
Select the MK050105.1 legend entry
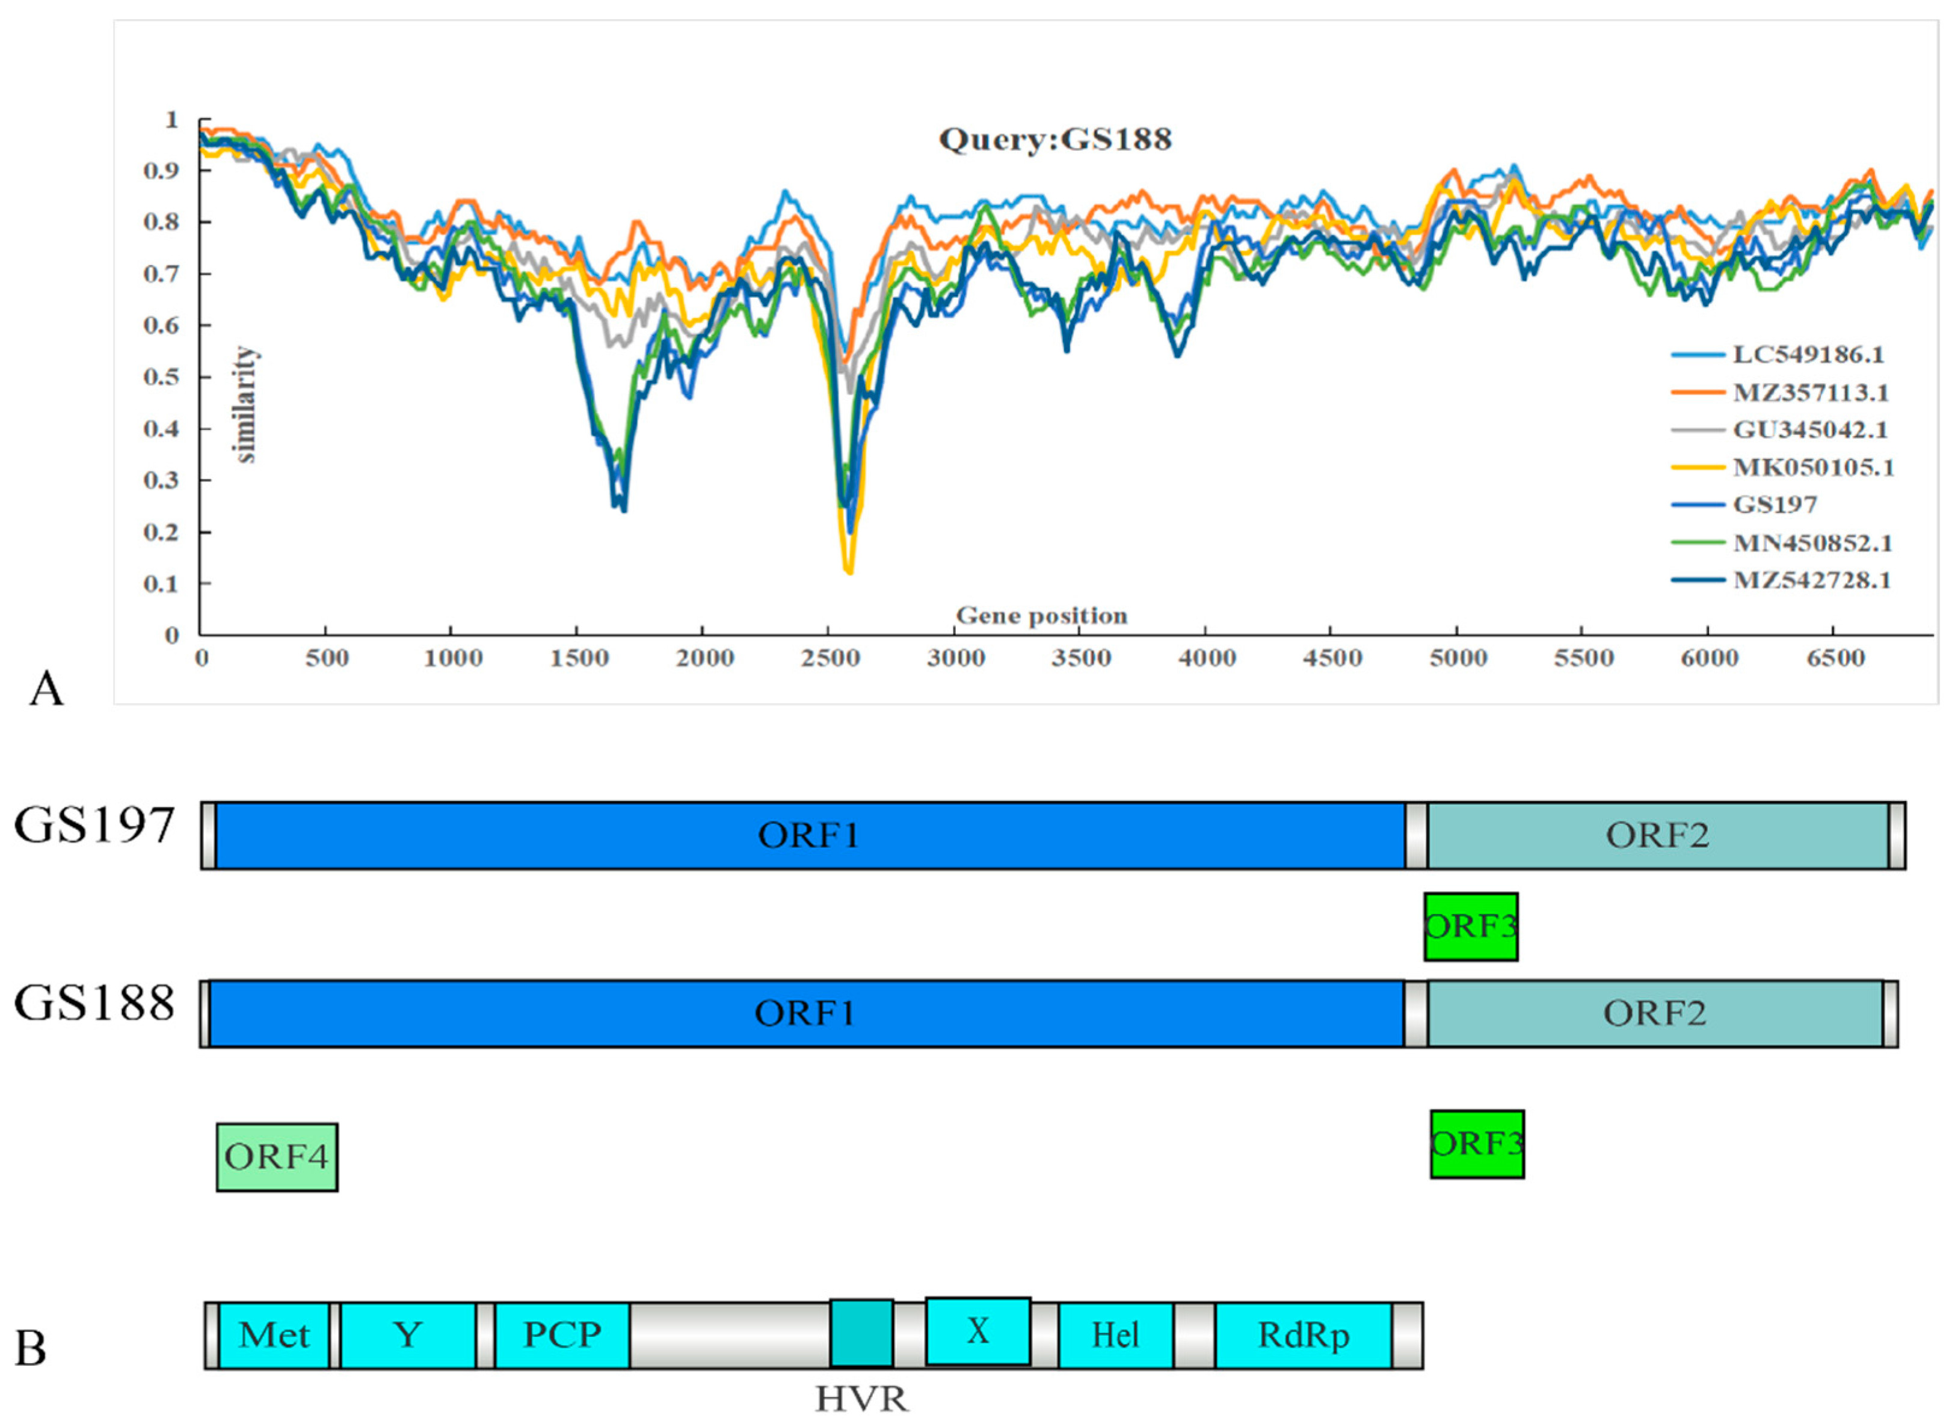tap(1814, 467)
